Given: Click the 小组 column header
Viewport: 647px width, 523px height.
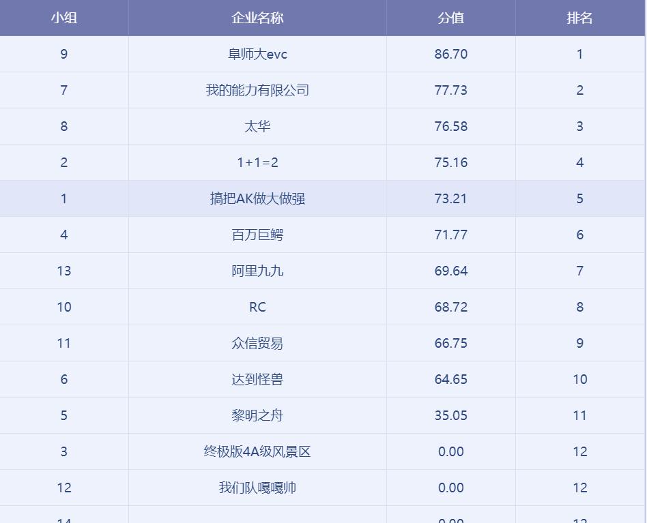Looking at the screenshot, I should tap(63, 18).
